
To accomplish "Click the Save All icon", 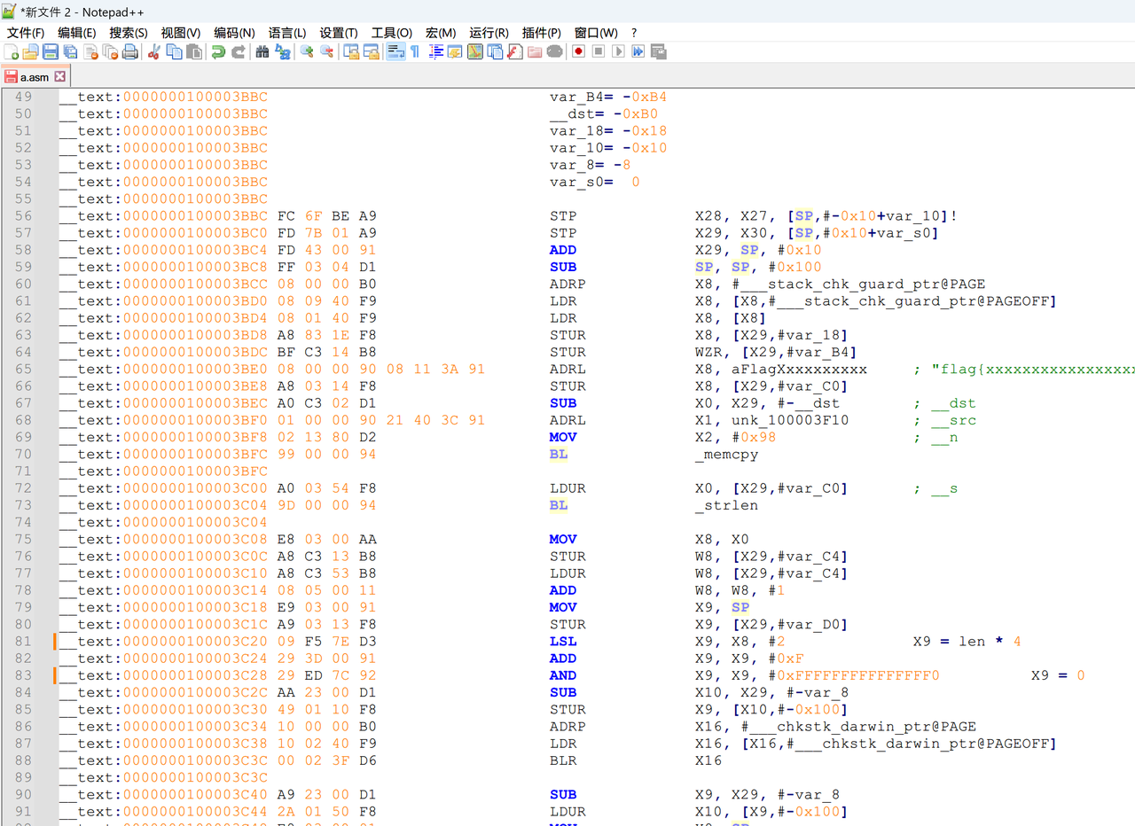I will pos(70,52).
